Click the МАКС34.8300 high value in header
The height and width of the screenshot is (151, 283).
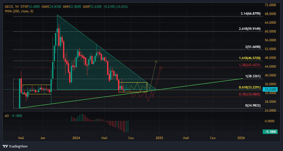point(51,7)
